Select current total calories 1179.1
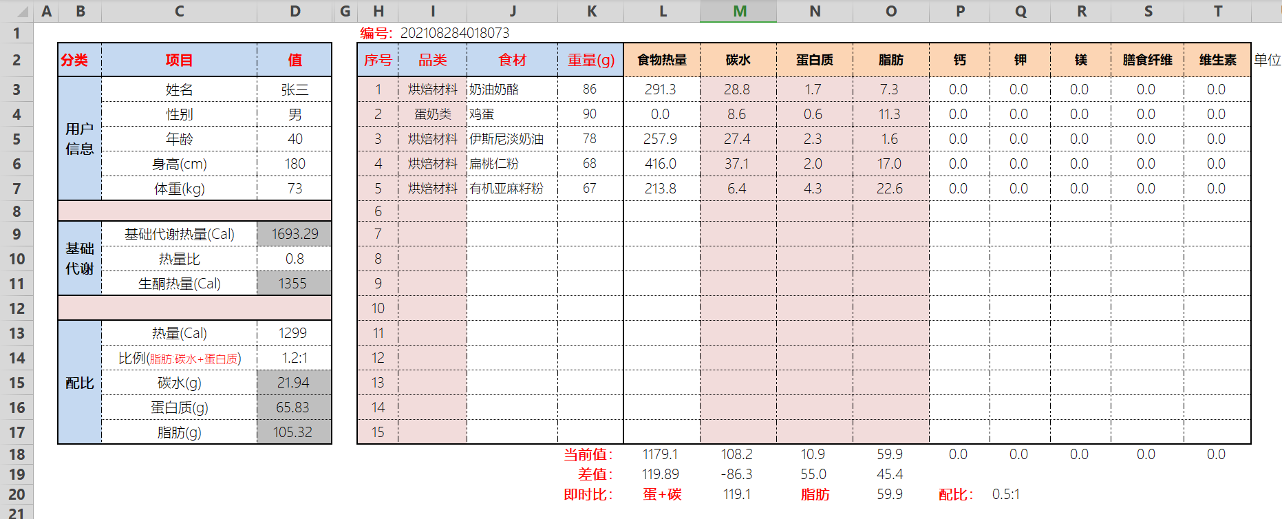Viewport: 1282px width, 519px height. (661, 454)
